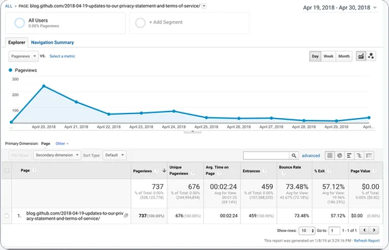Toggle the select-all rows checkbox
The width and height of the screenshot is (389, 250).
tap(6, 171)
